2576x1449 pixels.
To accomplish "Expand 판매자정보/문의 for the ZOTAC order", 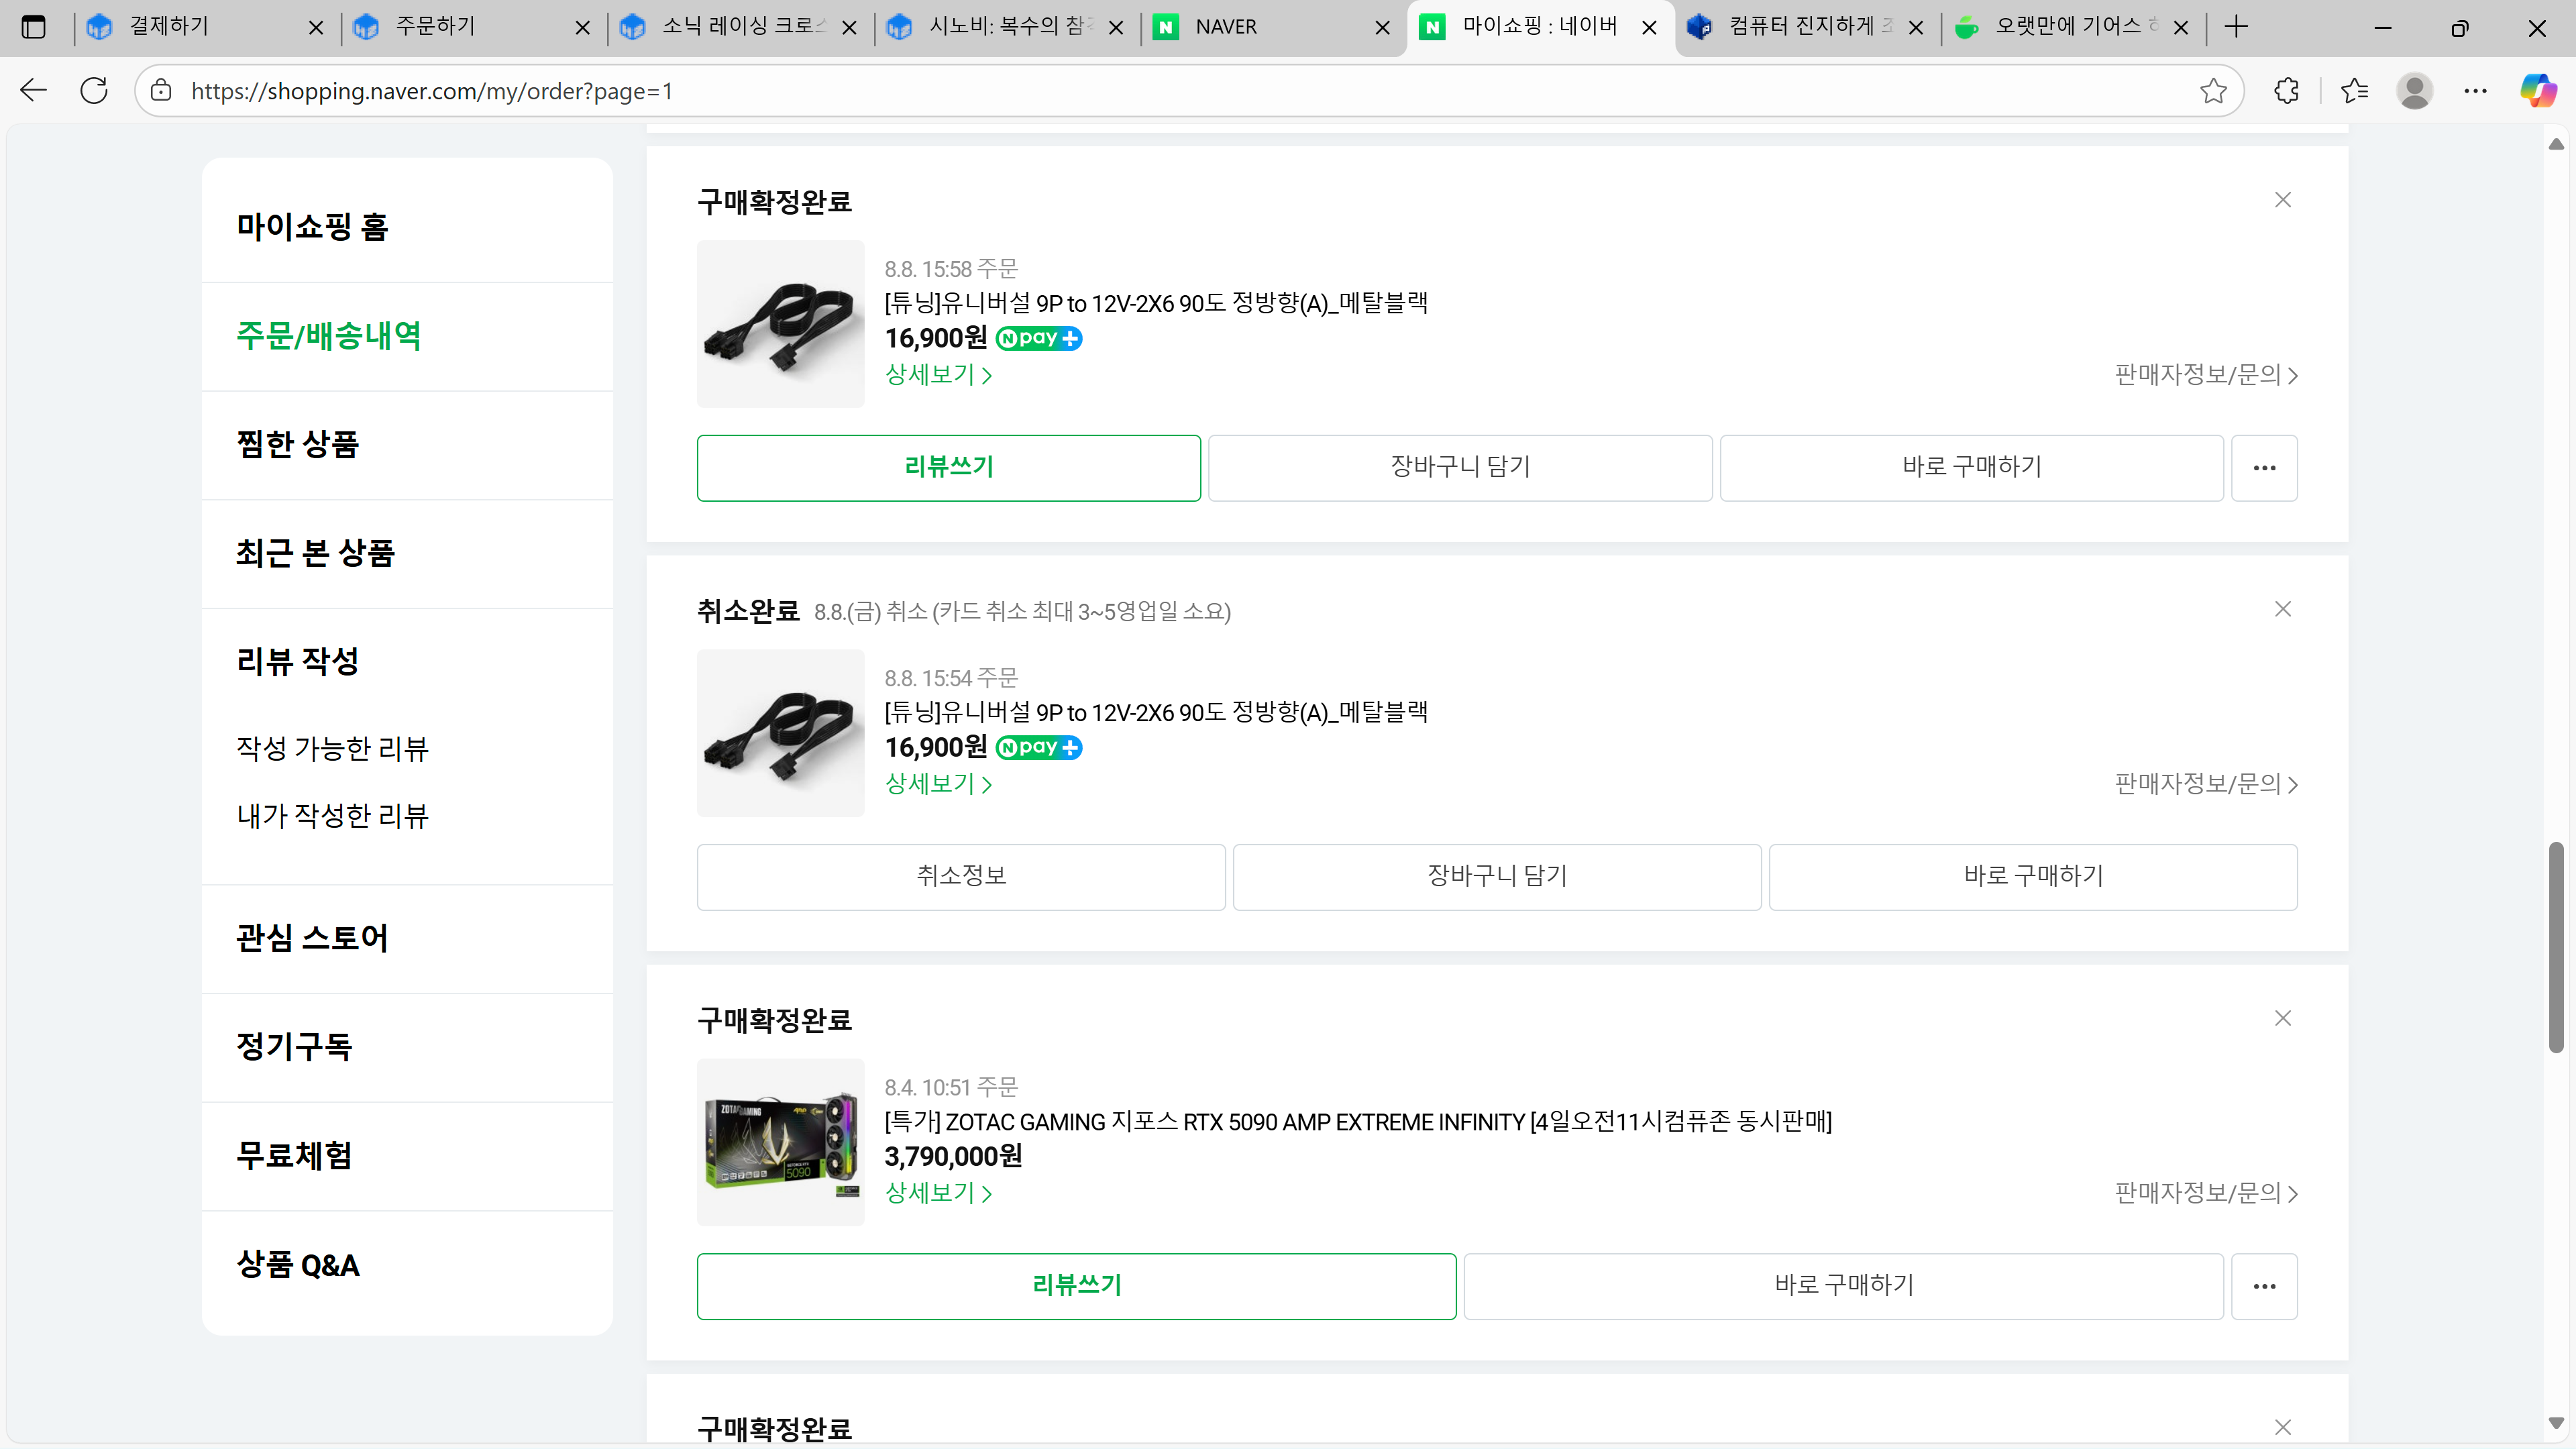I will coord(2205,1193).
